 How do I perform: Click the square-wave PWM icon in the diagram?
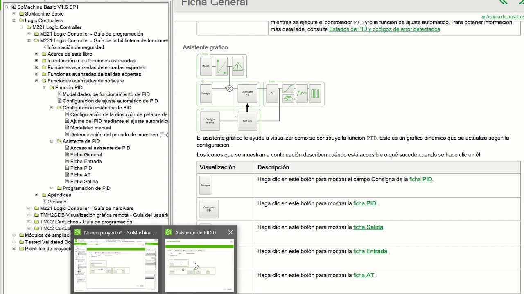(x=315, y=93)
